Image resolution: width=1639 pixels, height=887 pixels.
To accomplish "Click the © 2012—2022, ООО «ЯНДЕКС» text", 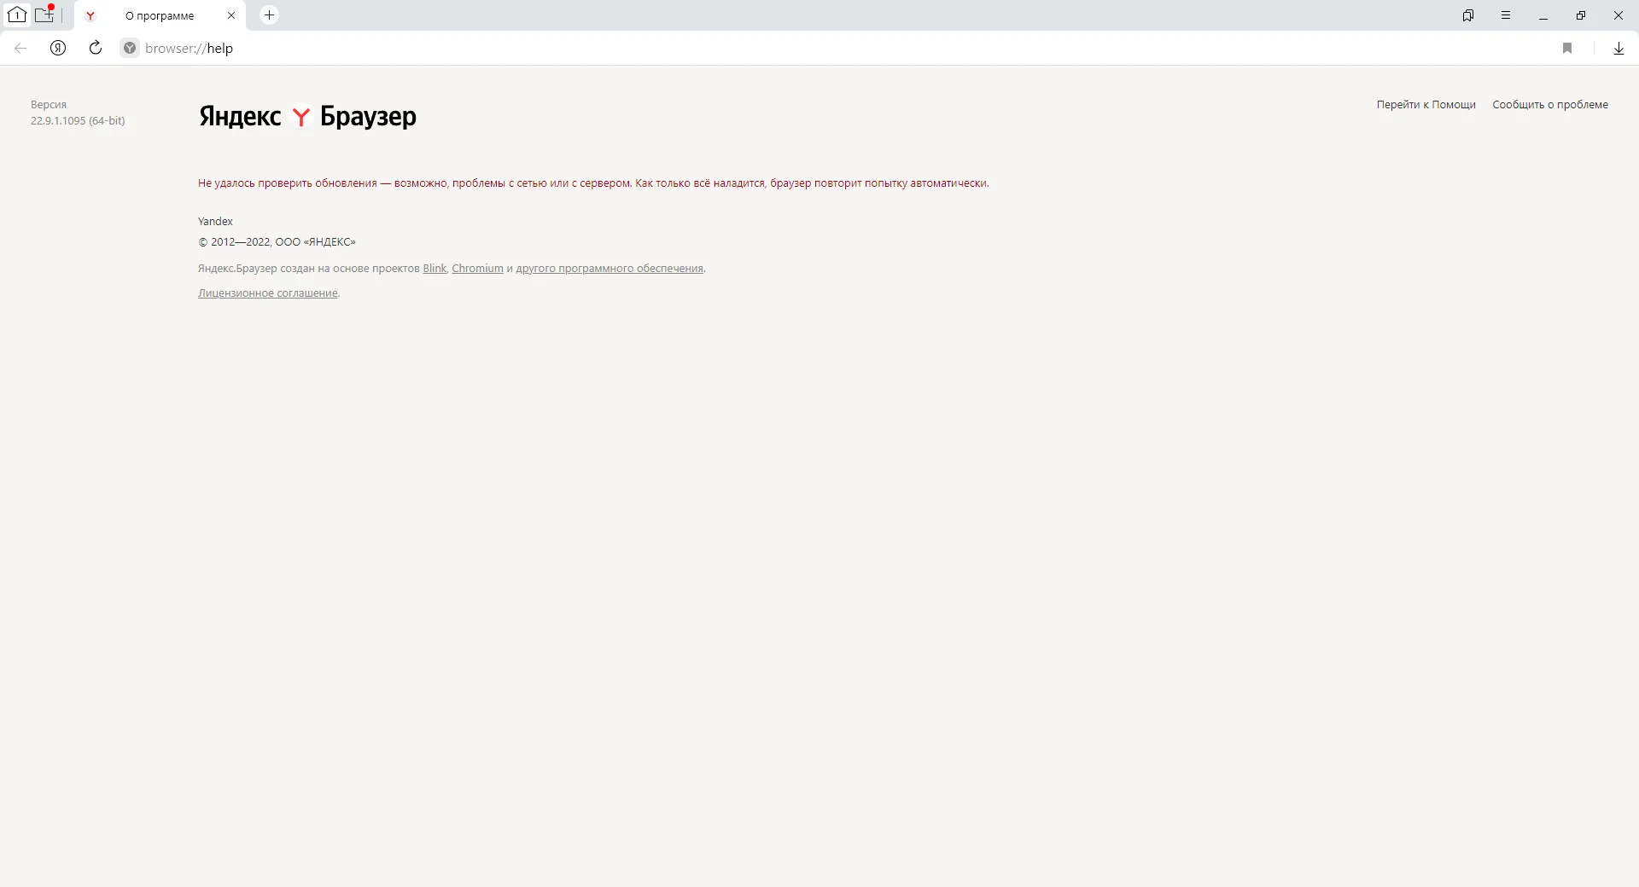I will click(277, 241).
